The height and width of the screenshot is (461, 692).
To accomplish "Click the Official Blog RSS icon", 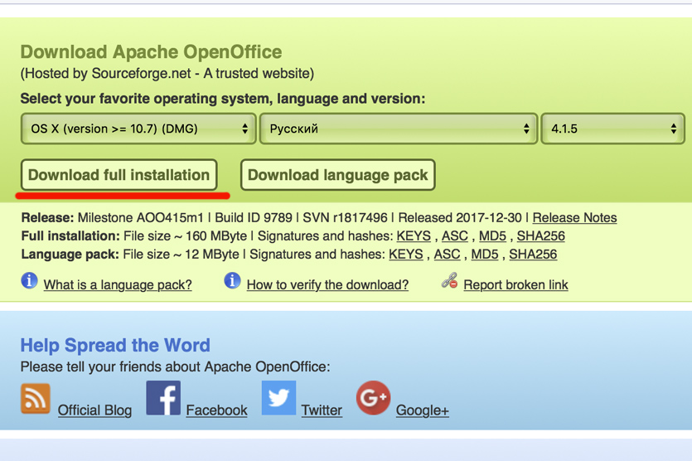I will (36, 398).
